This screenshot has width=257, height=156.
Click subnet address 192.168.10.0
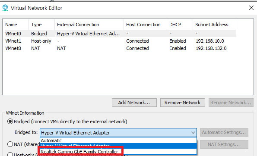click(x=210, y=41)
